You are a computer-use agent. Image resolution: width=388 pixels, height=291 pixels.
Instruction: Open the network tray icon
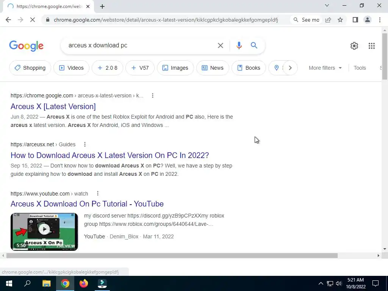[x=330, y=283]
